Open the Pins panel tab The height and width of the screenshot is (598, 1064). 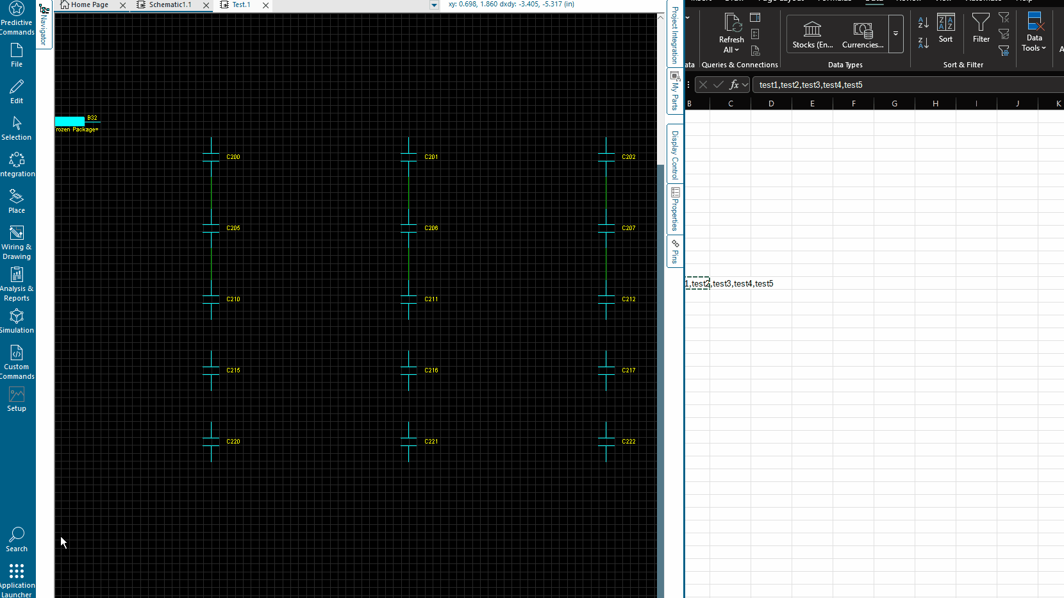tap(675, 251)
